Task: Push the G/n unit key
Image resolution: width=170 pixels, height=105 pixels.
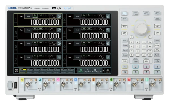Action: (x=150, y=42)
